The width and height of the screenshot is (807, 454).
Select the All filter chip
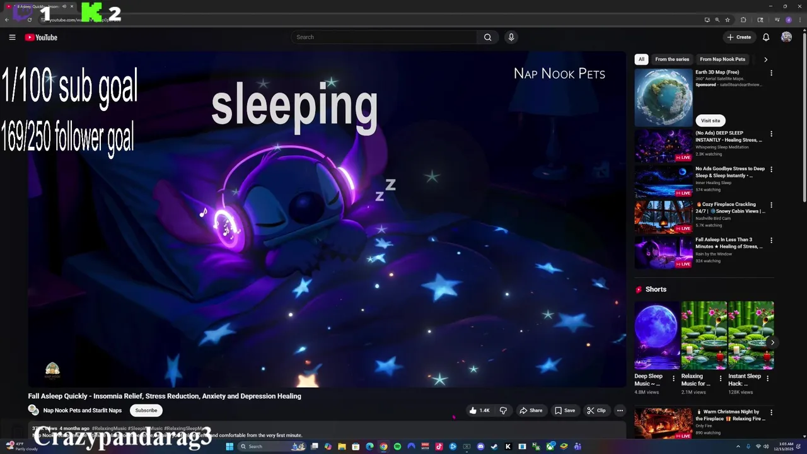pyautogui.click(x=641, y=59)
